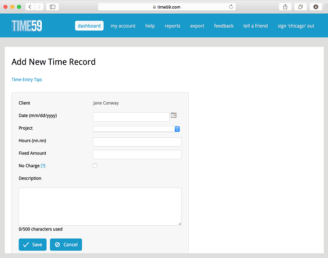This screenshot has width=328, height=258.
Task: Expand the Project dropdown
Action: tap(136, 129)
